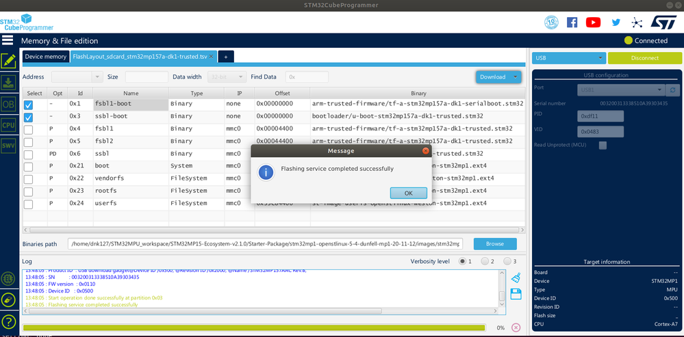
Task: Select the fsbl1-boot name cell
Action: tap(131, 105)
